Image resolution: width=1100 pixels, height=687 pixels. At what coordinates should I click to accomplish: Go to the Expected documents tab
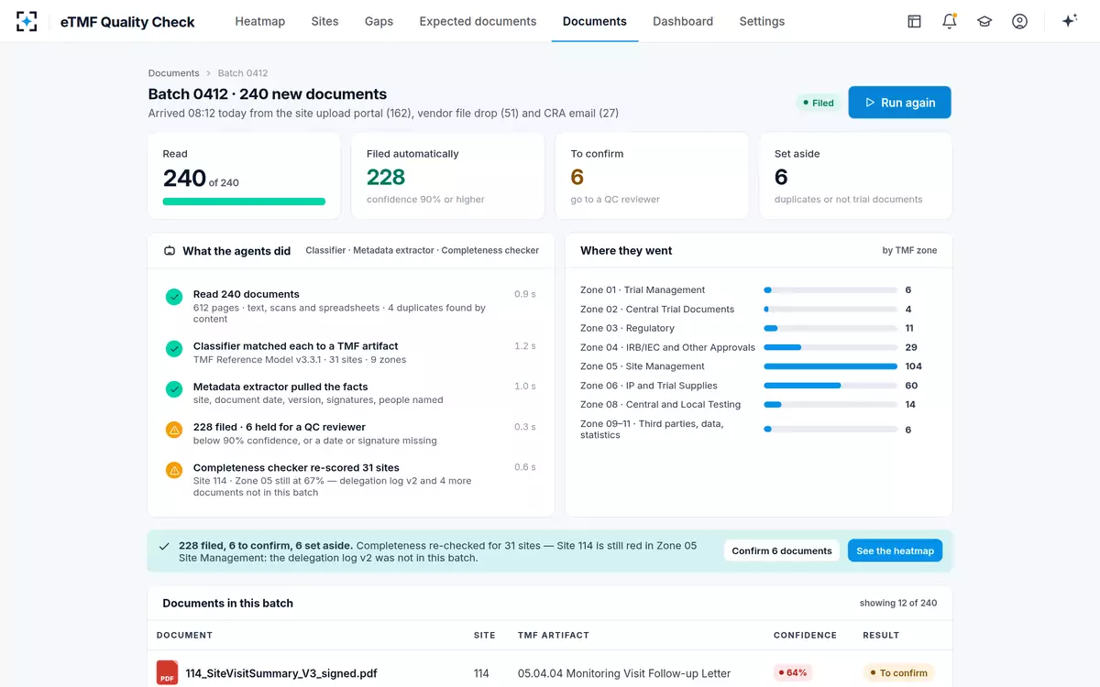click(478, 21)
